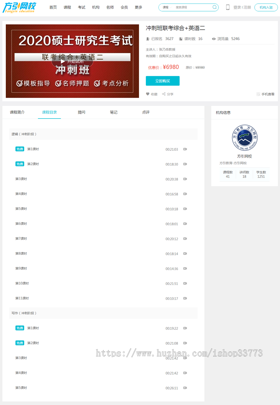Click video icon for writing lesson 00:19:22
The width and height of the screenshot is (280, 405).
point(185,328)
